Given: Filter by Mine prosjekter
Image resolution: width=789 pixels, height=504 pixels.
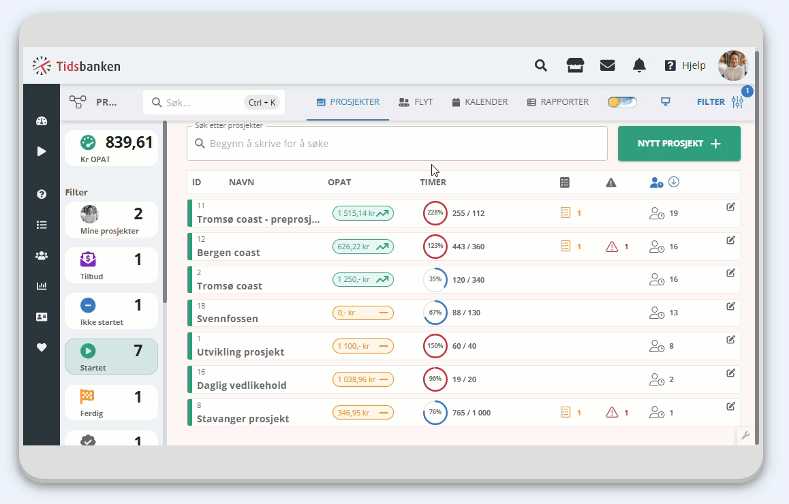Looking at the screenshot, I should tap(111, 220).
